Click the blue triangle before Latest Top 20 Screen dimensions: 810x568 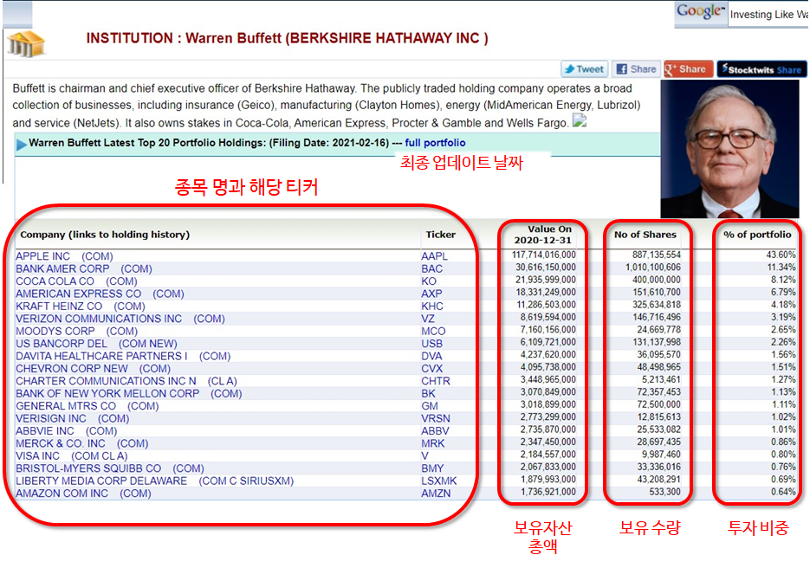click(x=21, y=144)
